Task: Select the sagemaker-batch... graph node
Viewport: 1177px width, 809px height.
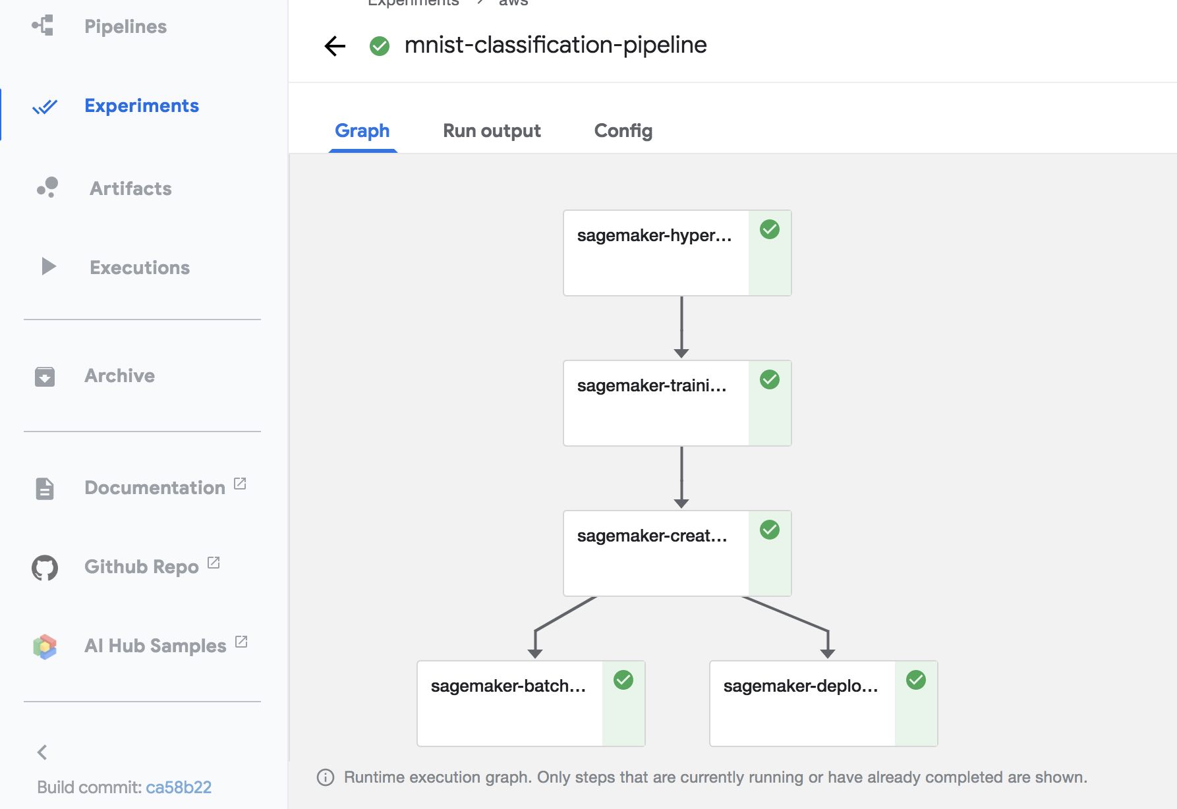Action: (531, 704)
